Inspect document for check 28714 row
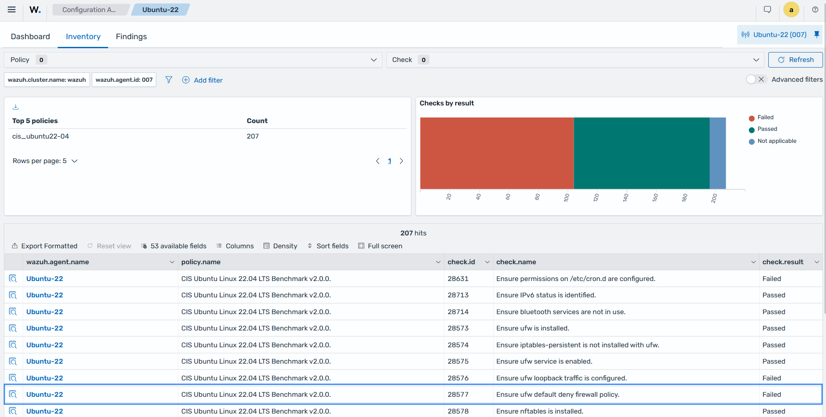The width and height of the screenshot is (826, 417). (x=13, y=312)
